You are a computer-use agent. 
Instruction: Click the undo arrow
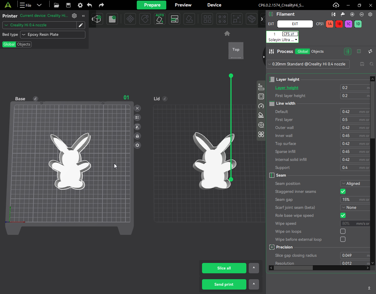click(x=89, y=5)
